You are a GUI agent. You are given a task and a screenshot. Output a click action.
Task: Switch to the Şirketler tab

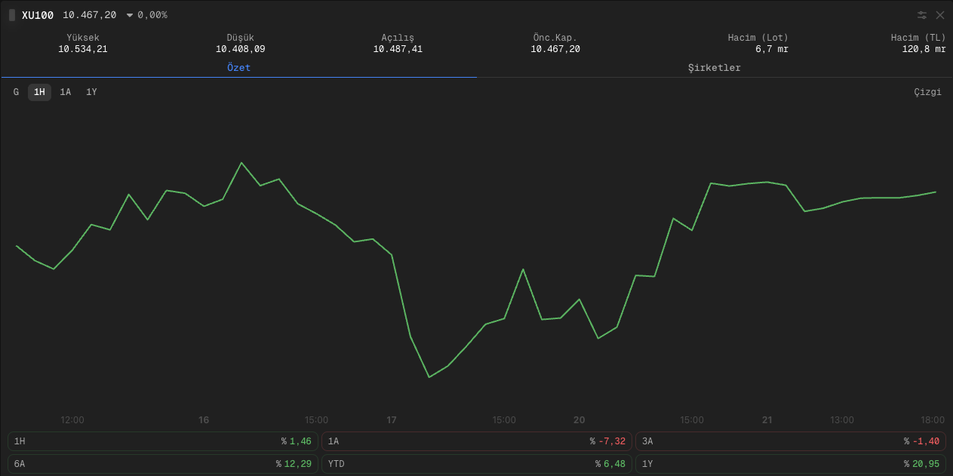pyautogui.click(x=714, y=67)
